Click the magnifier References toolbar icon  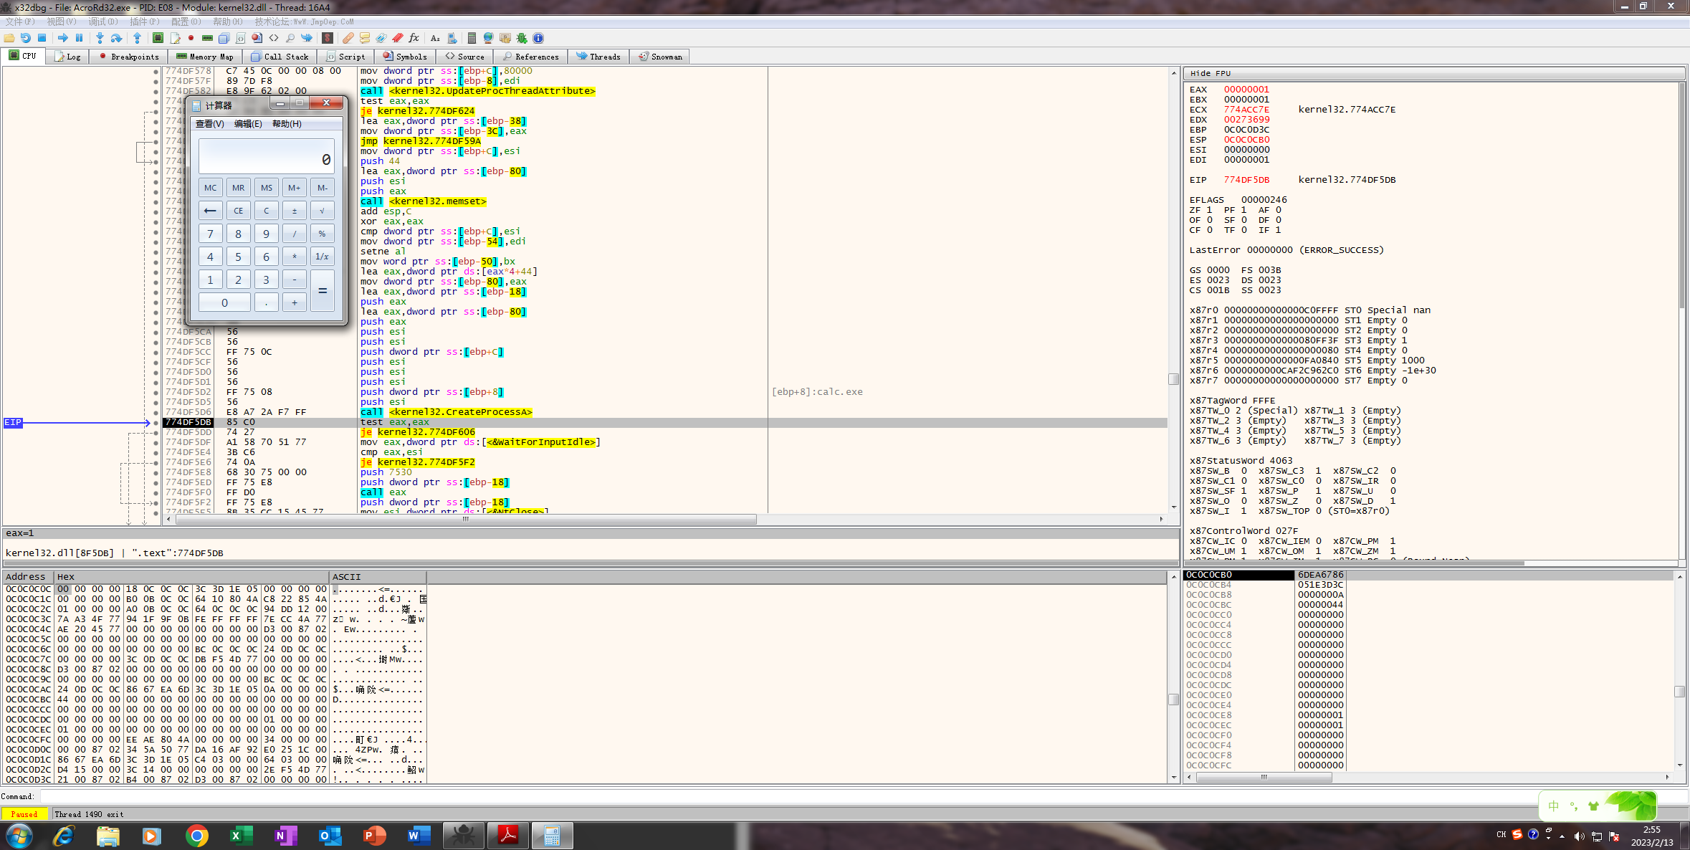tap(290, 38)
